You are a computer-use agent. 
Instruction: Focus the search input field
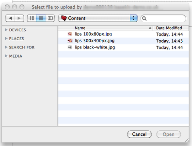[163, 19]
